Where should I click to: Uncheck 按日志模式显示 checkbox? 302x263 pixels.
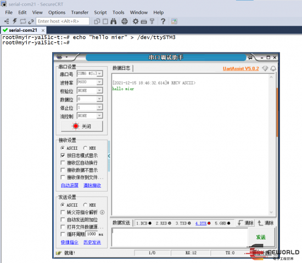point(63,156)
